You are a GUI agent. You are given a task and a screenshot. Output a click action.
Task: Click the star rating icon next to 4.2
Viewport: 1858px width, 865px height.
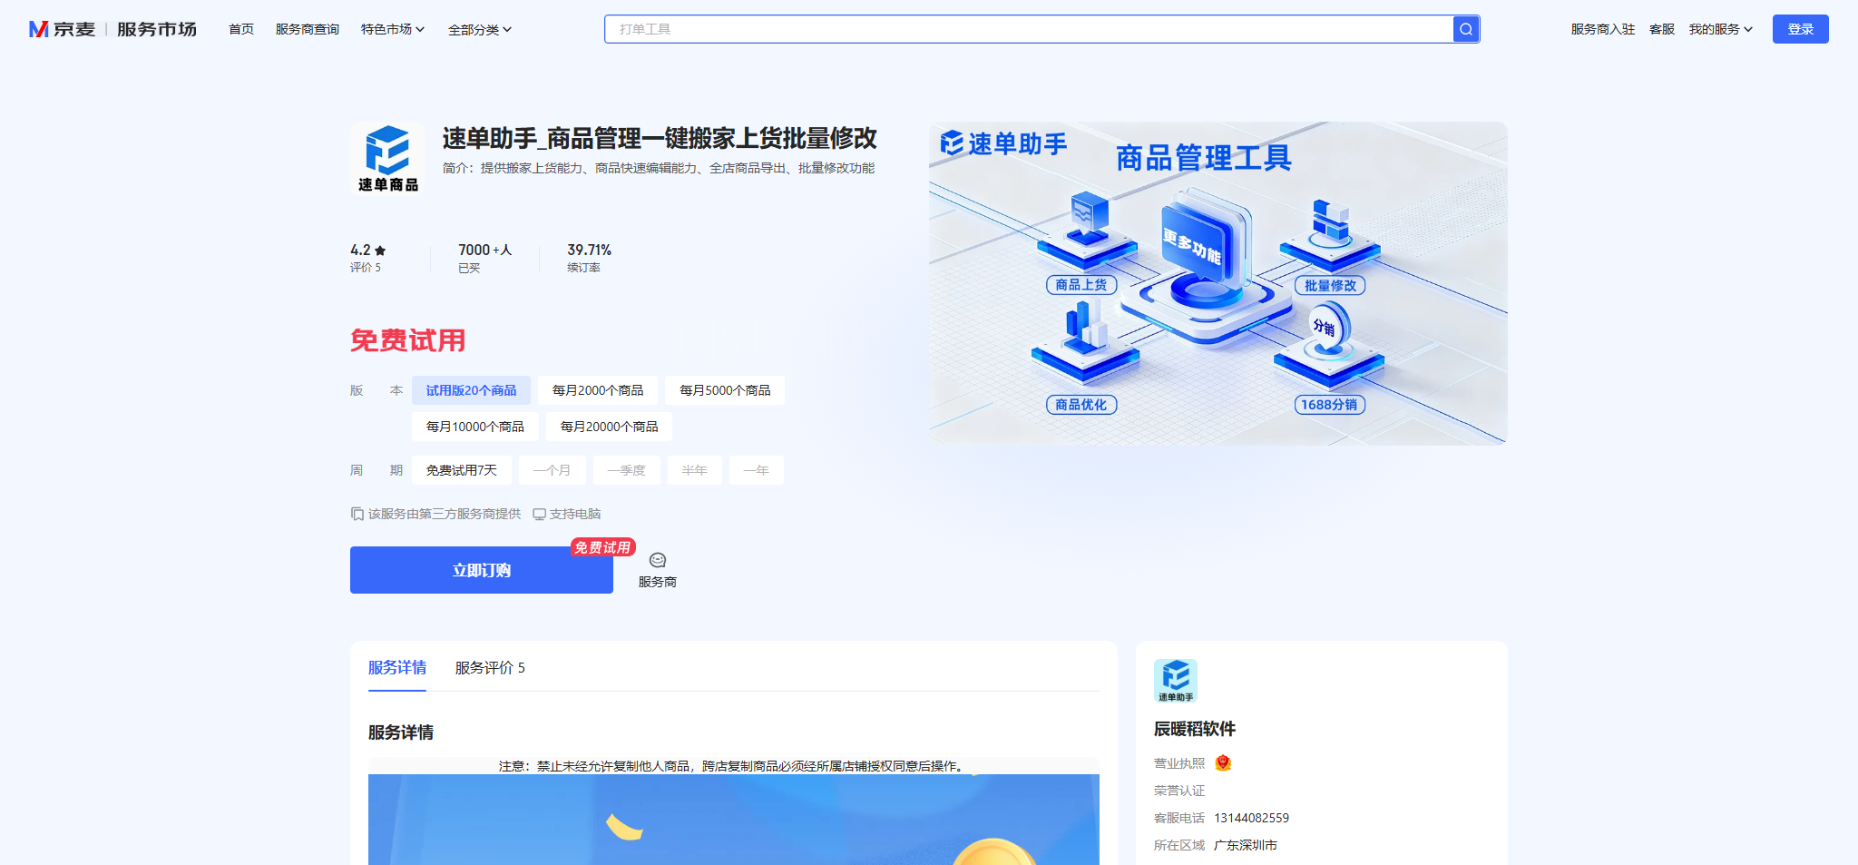(x=380, y=251)
